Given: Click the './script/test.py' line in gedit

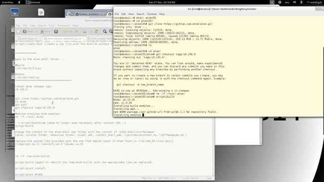Looking at the screenshot, I should 27,77.
